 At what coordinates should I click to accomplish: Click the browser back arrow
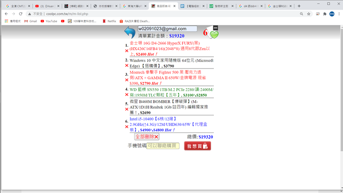click(x=6, y=14)
